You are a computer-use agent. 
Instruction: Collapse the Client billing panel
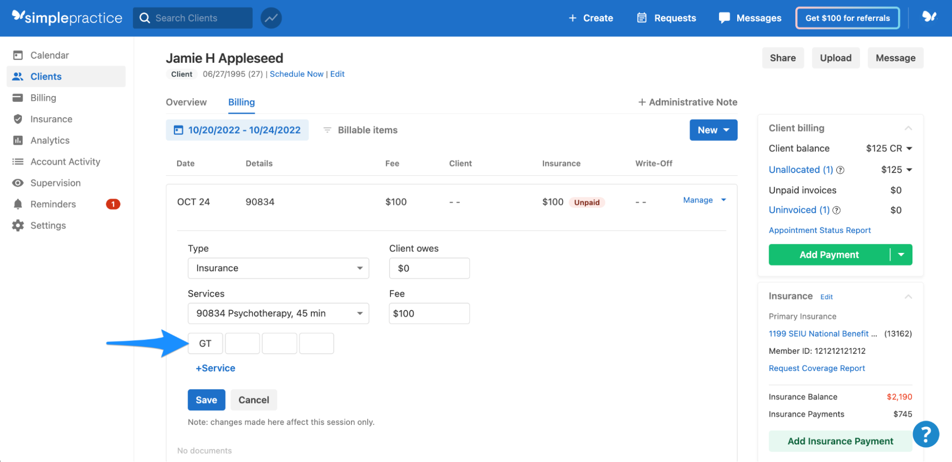click(908, 128)
